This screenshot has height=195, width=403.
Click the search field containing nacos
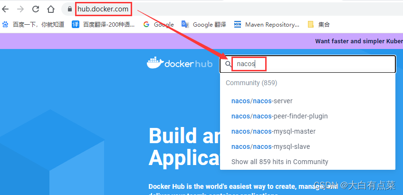coord(307,64)
